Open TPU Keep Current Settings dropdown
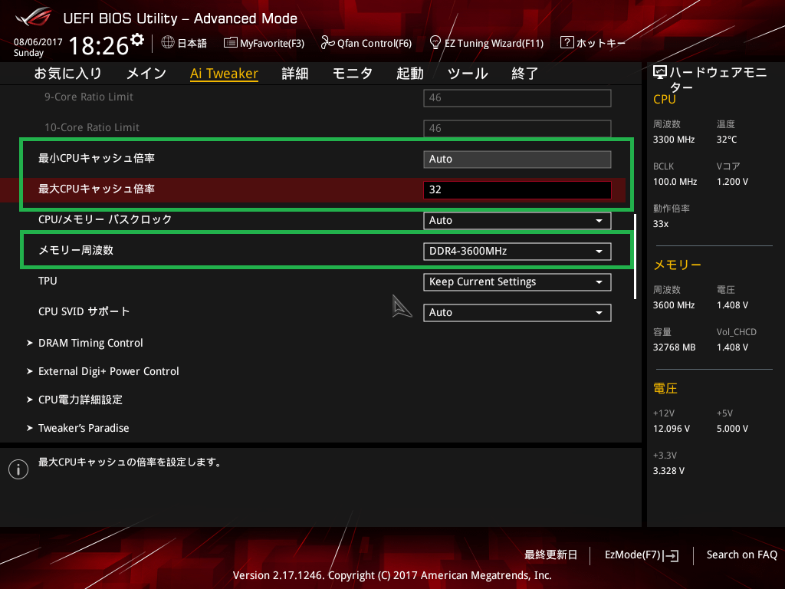 point(517,282)
